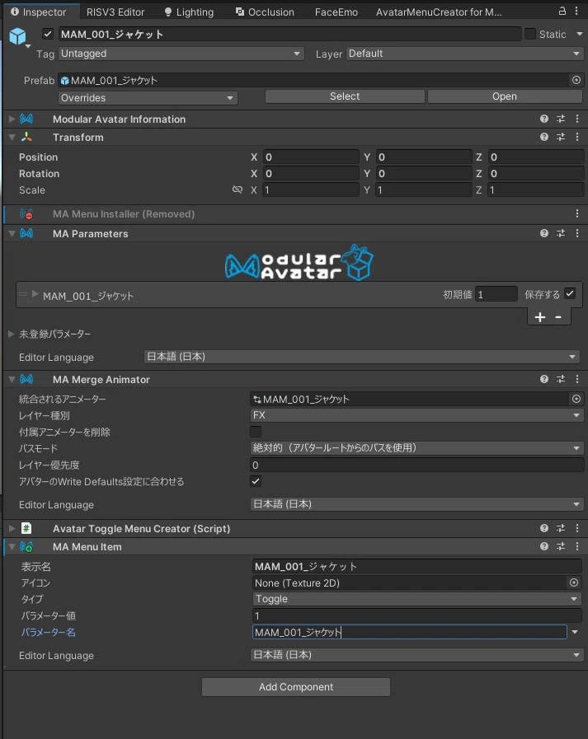Toggle the 保存する checkbox
Viewport: 588px width, 739px height.
570,293
